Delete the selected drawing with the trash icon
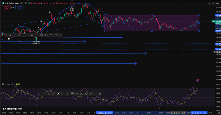Viewport: 221px width, 115px height. pos(55,35)
